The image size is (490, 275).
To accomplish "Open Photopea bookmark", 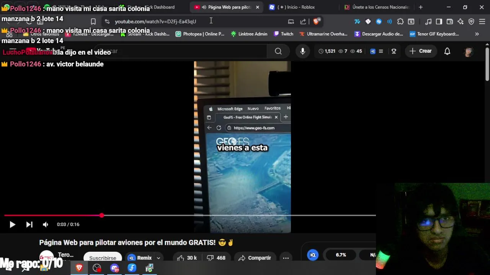I will coord(200,34).
